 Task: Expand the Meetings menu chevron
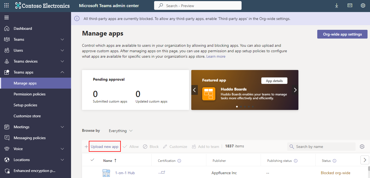click(62, 127)
